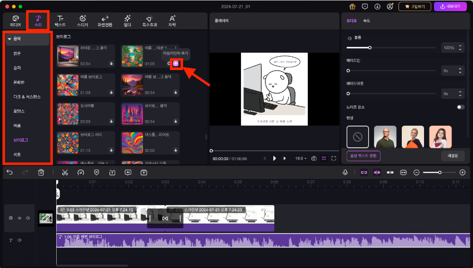Add music to timeline with plus button
This screenshot has height=268, width=473.
176,64
